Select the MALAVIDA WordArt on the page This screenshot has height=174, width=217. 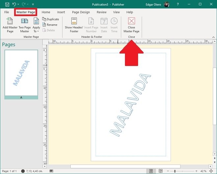(130, 105)
